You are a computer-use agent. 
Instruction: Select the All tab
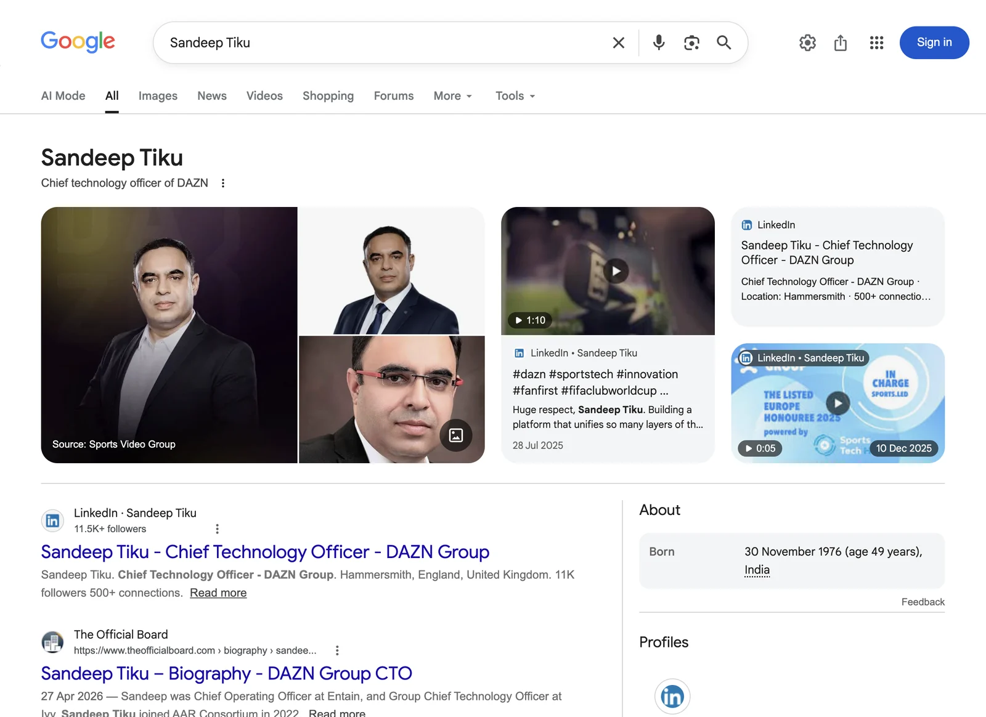click(112, 95)
